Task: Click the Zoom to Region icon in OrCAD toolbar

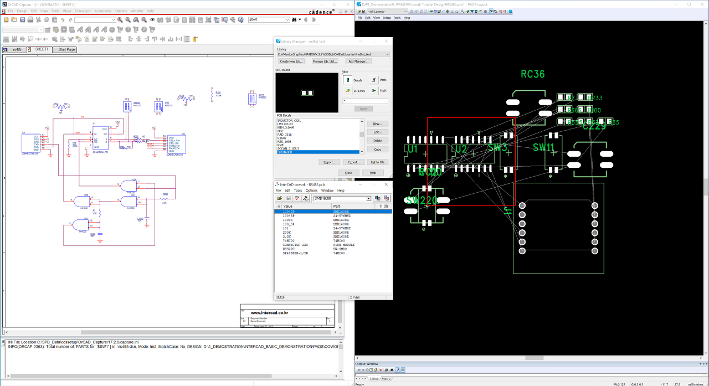Action: pyautogui.click(x=136, y=19)
